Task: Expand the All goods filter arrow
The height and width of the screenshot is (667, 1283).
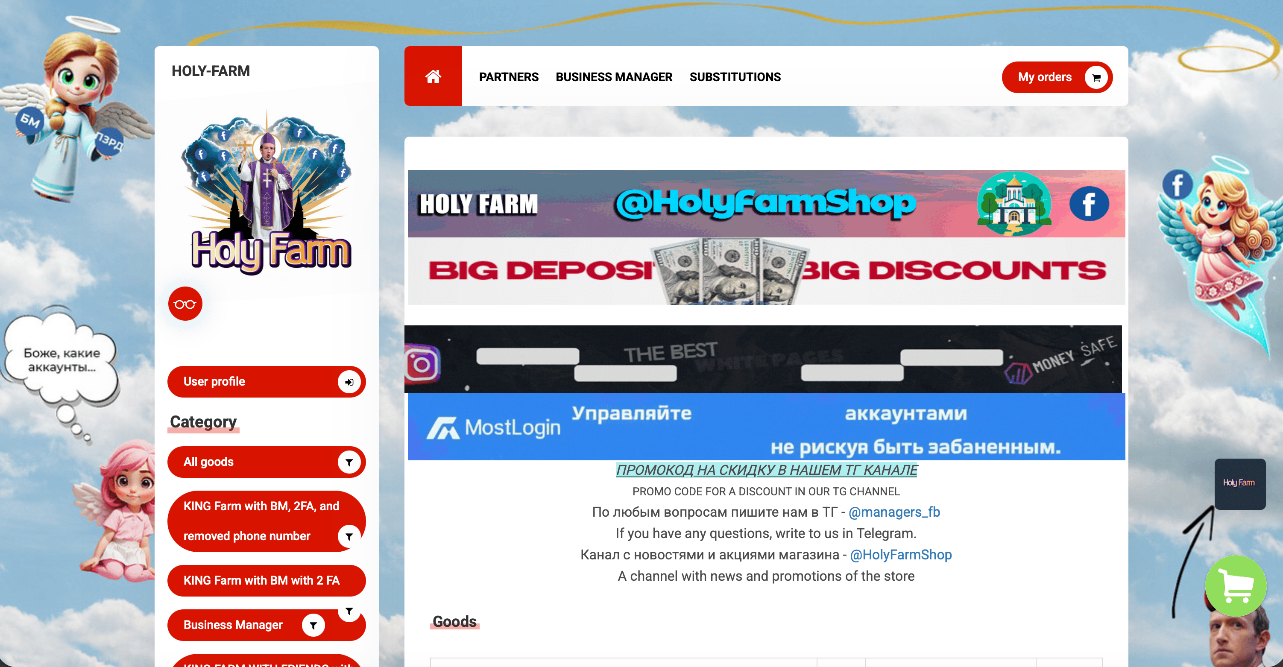Action: tap(349, 462)
